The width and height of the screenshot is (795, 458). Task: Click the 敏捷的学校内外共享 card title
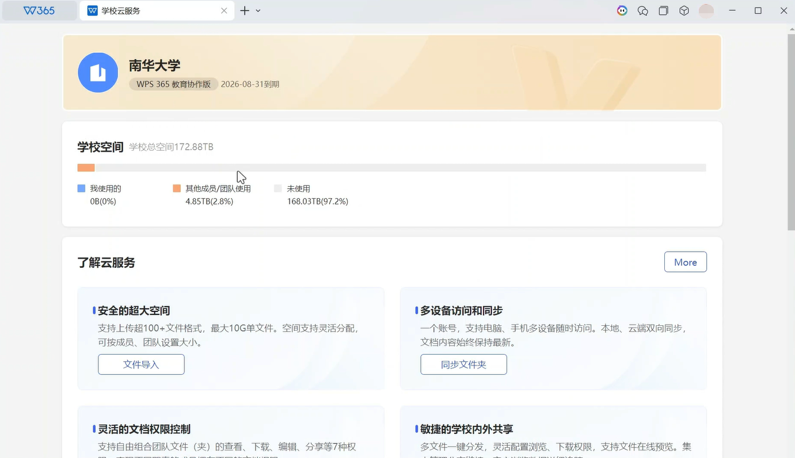(x=467, y=429)
